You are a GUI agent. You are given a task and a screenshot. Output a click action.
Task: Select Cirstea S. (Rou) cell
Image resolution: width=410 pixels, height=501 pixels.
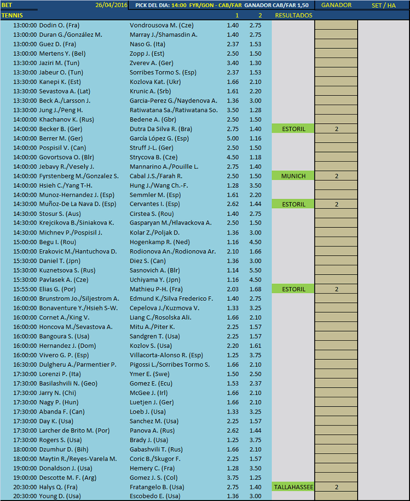152,214
